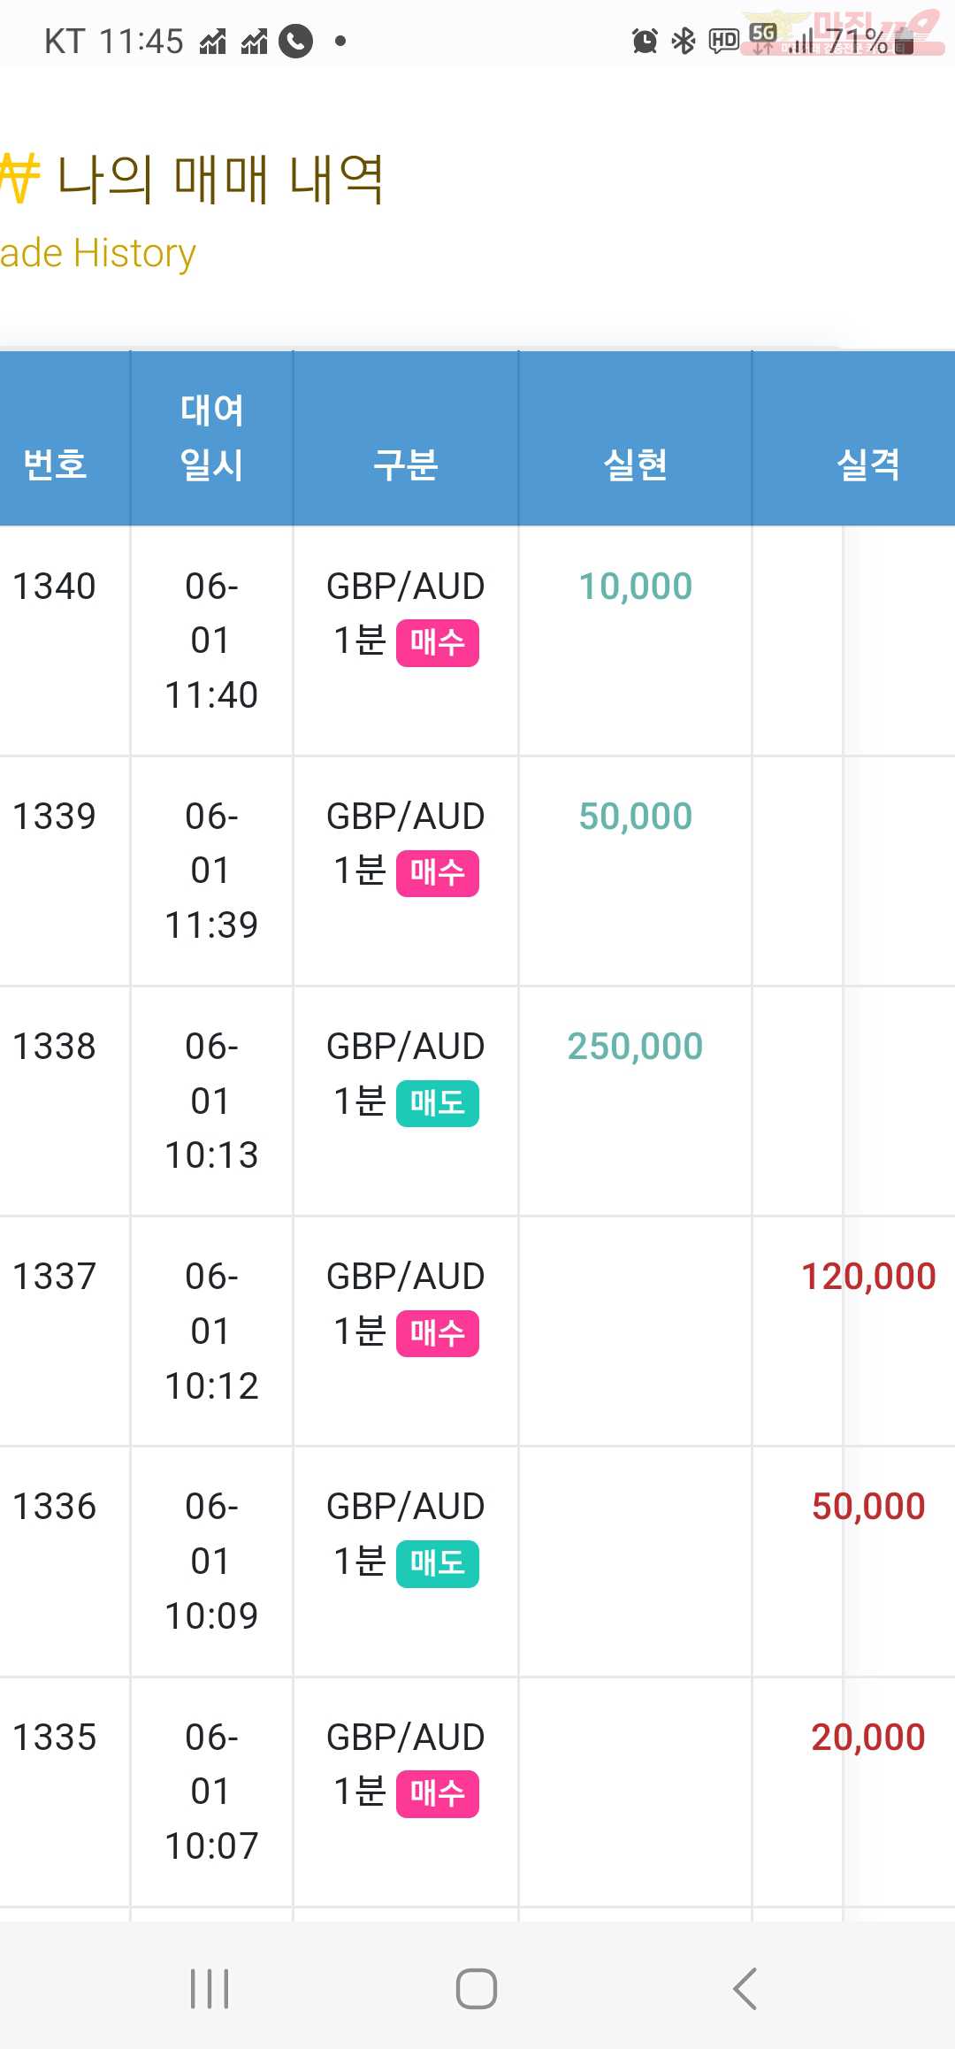Select the 구분 column header
Screen dimensions: 955x2049
pos(405,464)
